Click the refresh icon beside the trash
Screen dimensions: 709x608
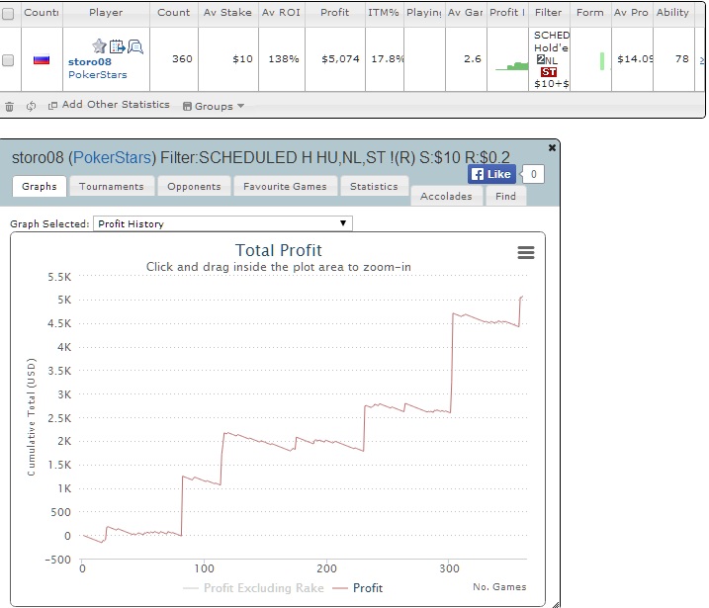pos(31,106)
